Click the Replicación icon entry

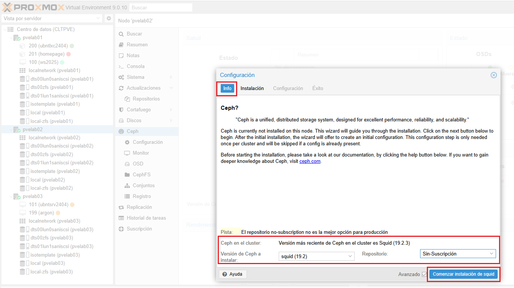(121, 207)
